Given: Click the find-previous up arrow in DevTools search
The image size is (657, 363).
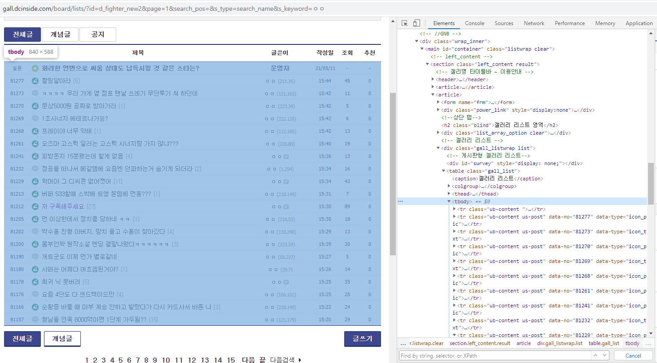Looking at the screenshot, I should point(595,355).
